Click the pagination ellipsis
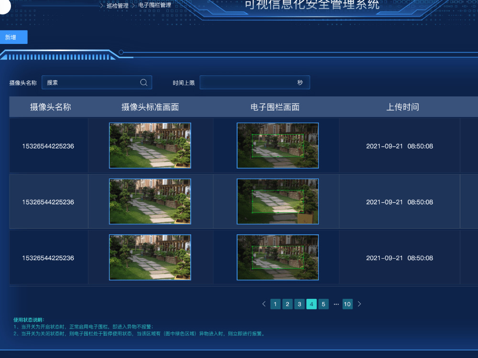This screenshot has width=478, height=358. click(x=336, y=304)
